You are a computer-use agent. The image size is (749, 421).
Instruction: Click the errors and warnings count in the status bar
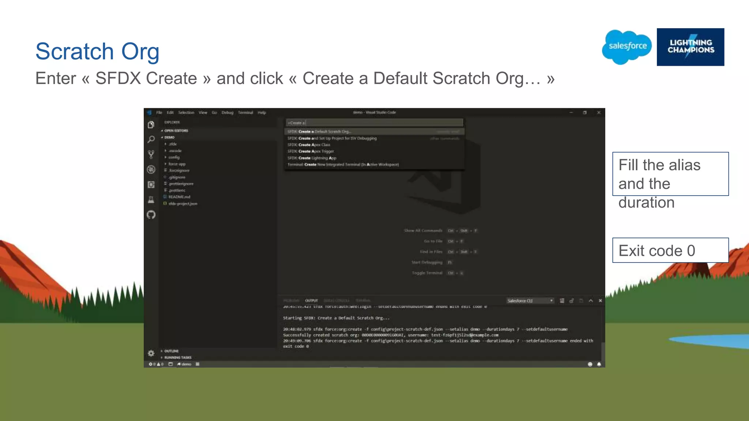pos(156,364)
